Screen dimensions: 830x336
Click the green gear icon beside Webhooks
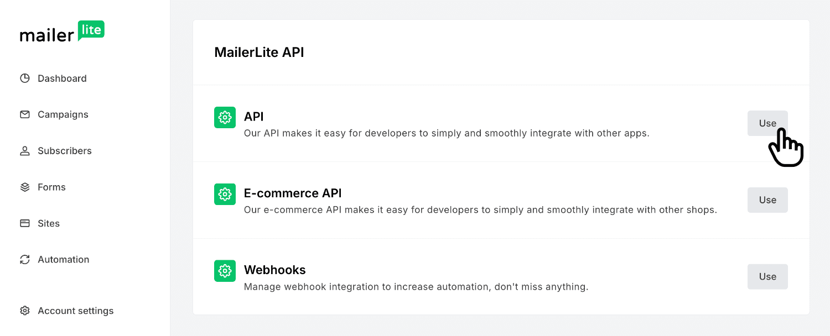pos(225,271)
